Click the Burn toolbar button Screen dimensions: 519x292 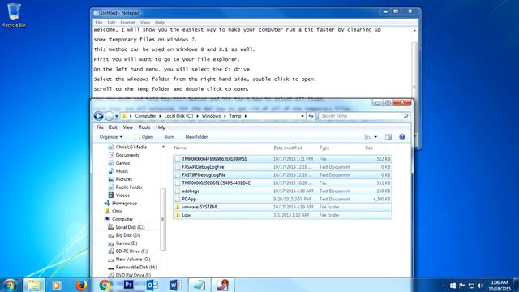pos(169,137)
